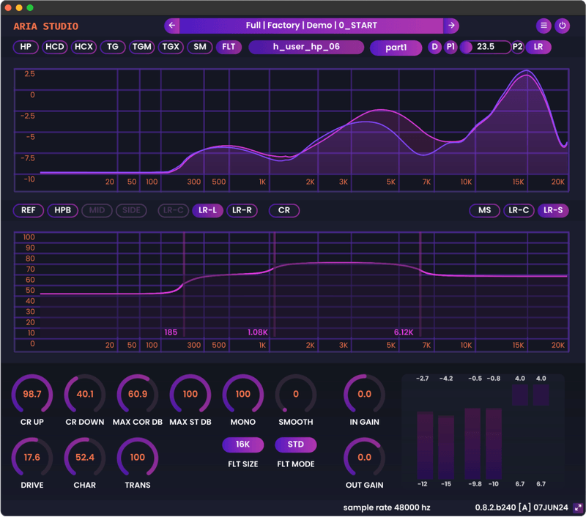This screenshot has width=586, height=517.
Task: Toggle the power bypass button
Action: pyautogui.click(x=562, y=26)
